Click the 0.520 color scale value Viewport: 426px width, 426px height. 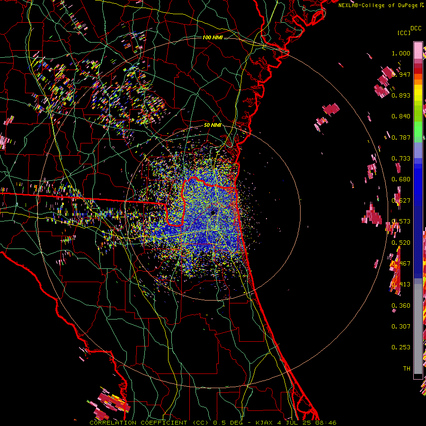click(x=401, y=243)
